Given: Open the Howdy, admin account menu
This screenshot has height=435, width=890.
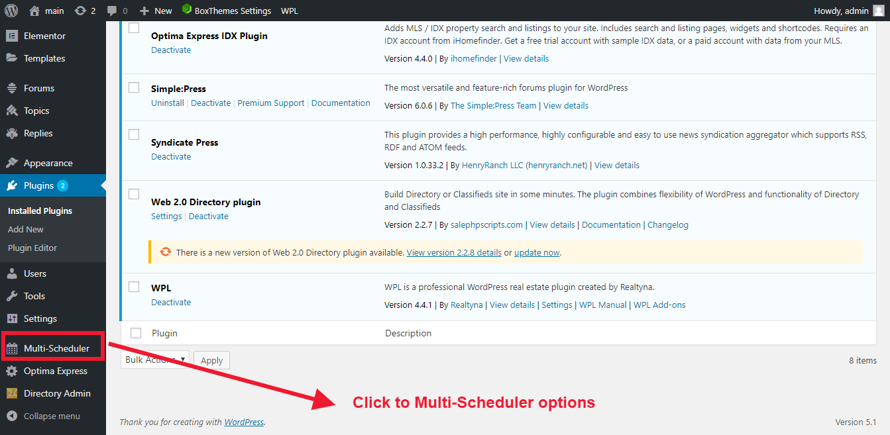Looking at the screenshot, I should click(849, 11).
